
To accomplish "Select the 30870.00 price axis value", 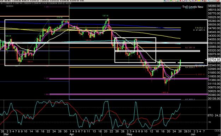I will [x=214, y=87].
